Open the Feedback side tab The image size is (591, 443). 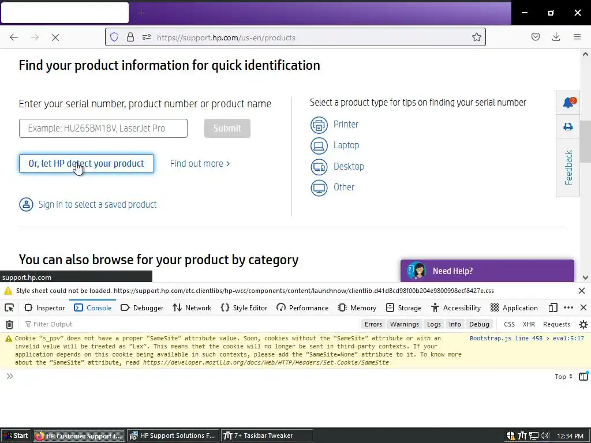point(568,168)
